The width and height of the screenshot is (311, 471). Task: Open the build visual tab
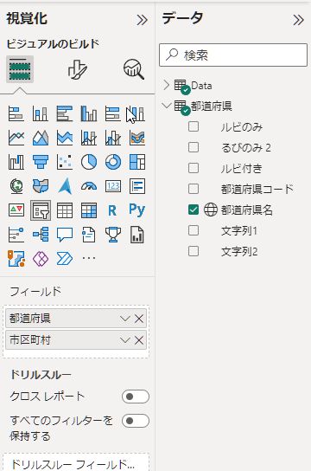pos(20,69)
